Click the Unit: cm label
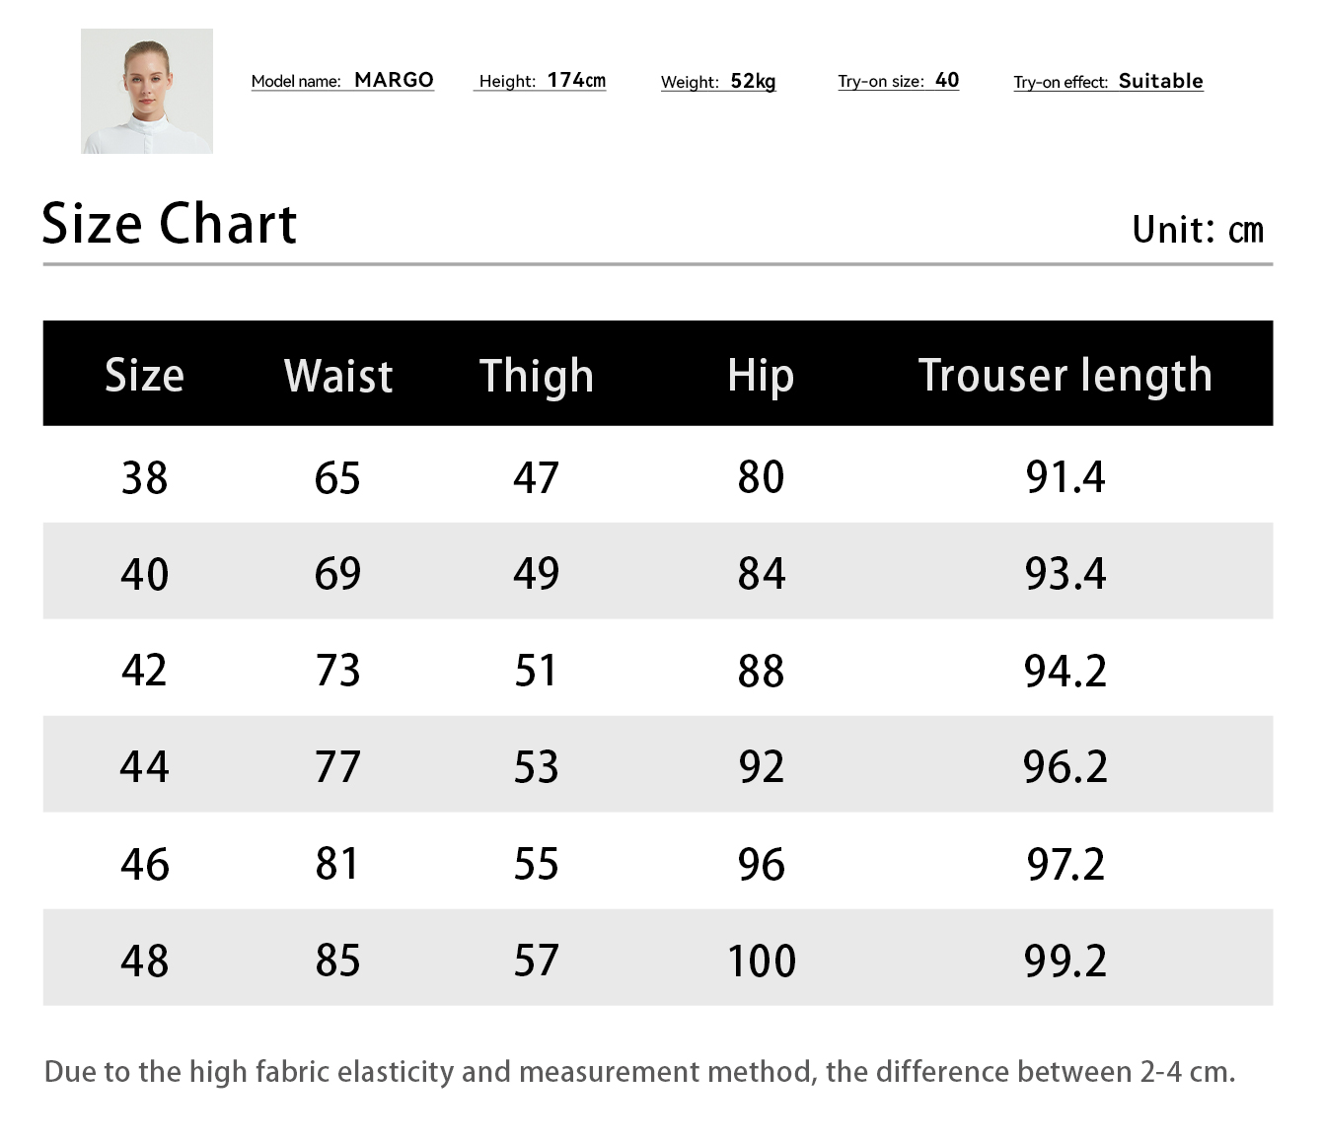The image size is (1322, 1141). click(x=1197, y=230)
